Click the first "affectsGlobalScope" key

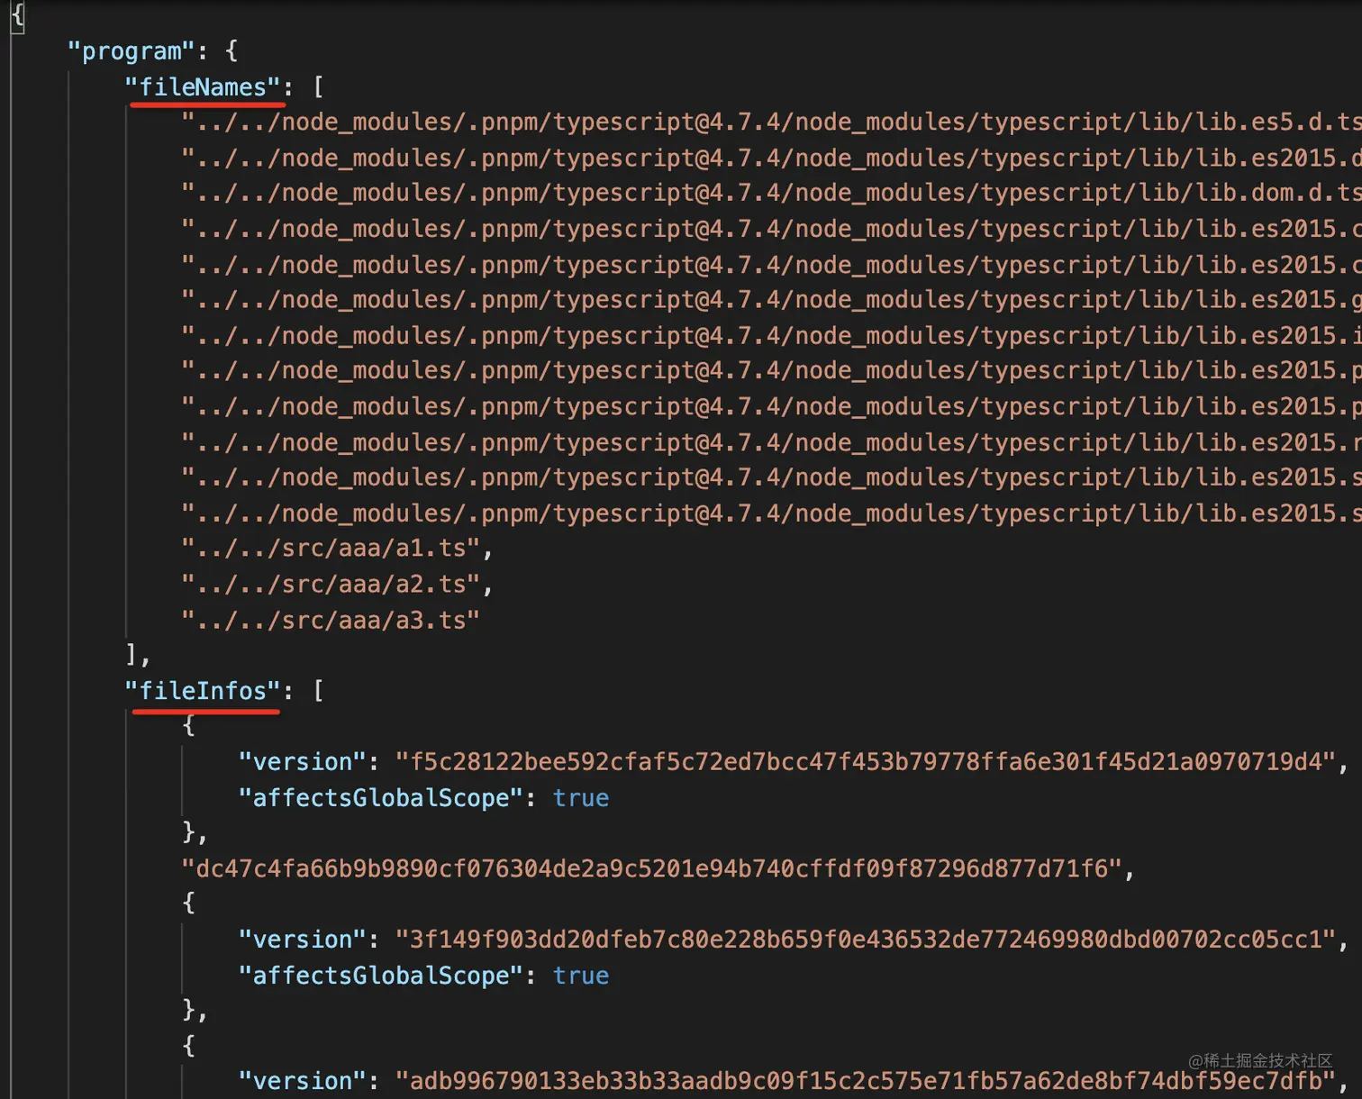(381, 798)
